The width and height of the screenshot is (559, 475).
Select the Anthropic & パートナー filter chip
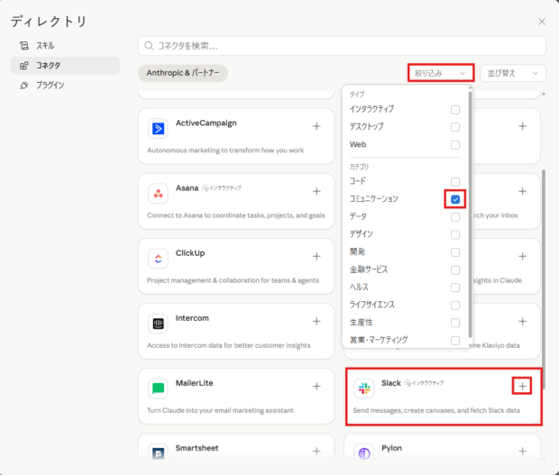click(183, 73)
